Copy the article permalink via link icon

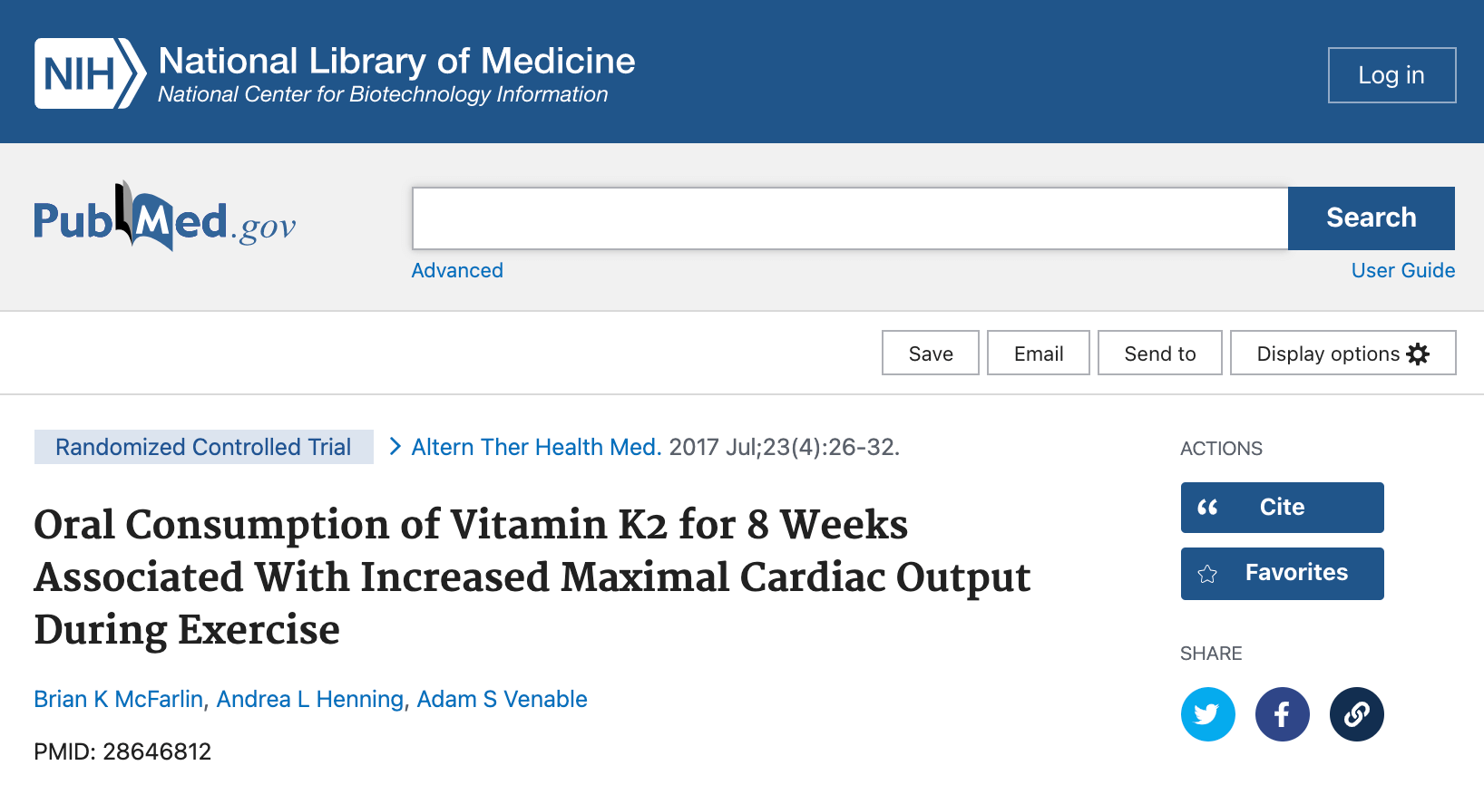coord(1356,714)
